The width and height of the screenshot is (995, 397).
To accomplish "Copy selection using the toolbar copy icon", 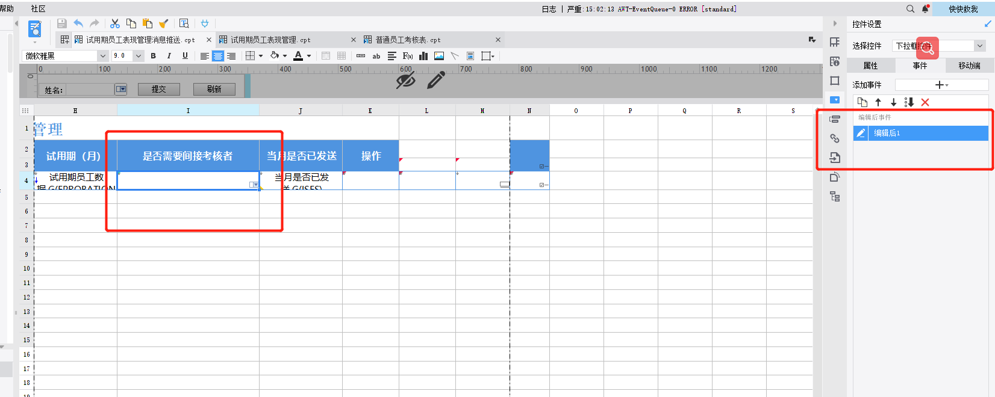I will (x=131, y=23).
